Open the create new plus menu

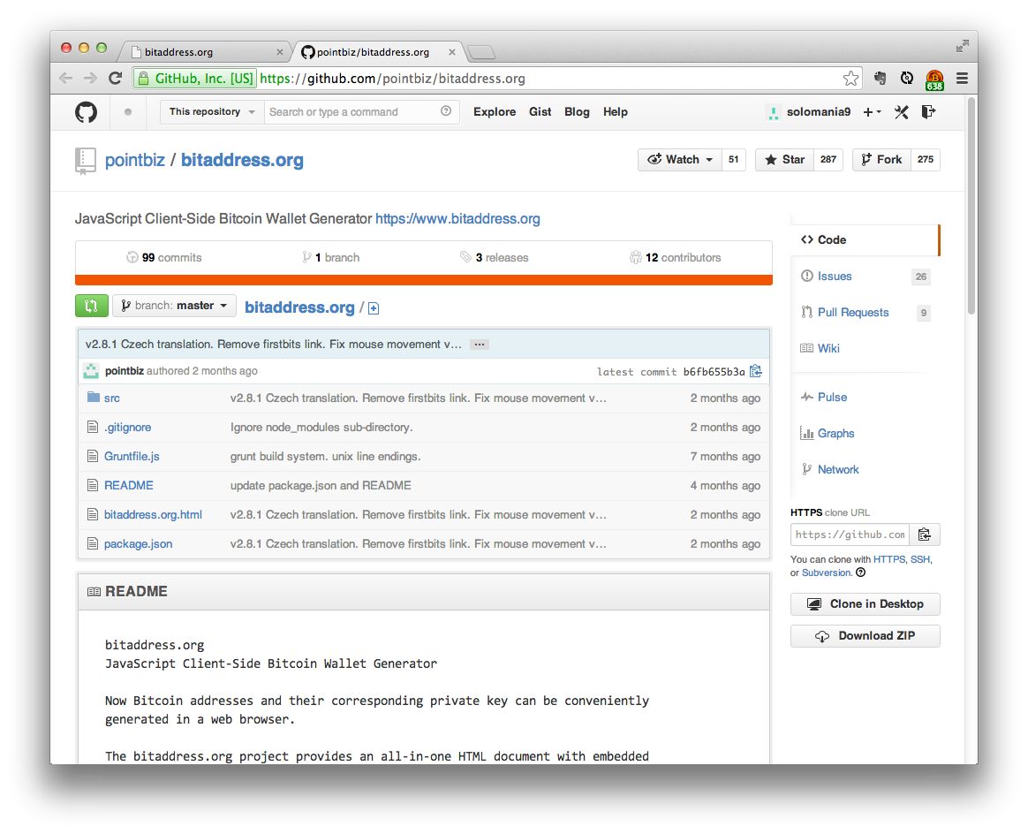pyautogui.click(x=872, y=112)
